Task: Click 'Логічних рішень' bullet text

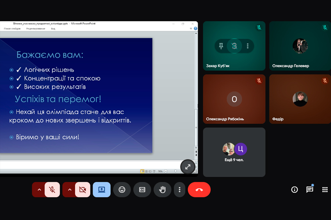Action: (49, 70)
